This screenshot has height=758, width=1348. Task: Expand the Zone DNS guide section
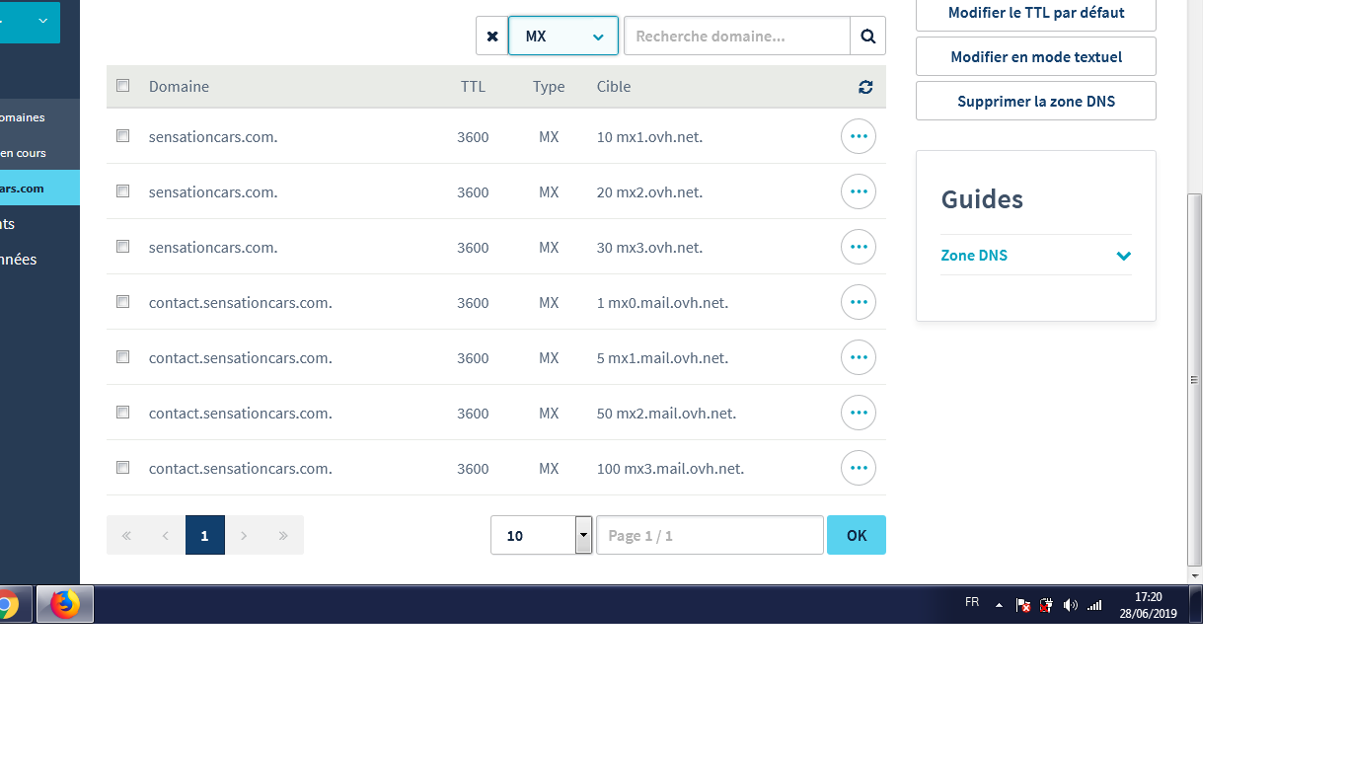click(1035, 256)
